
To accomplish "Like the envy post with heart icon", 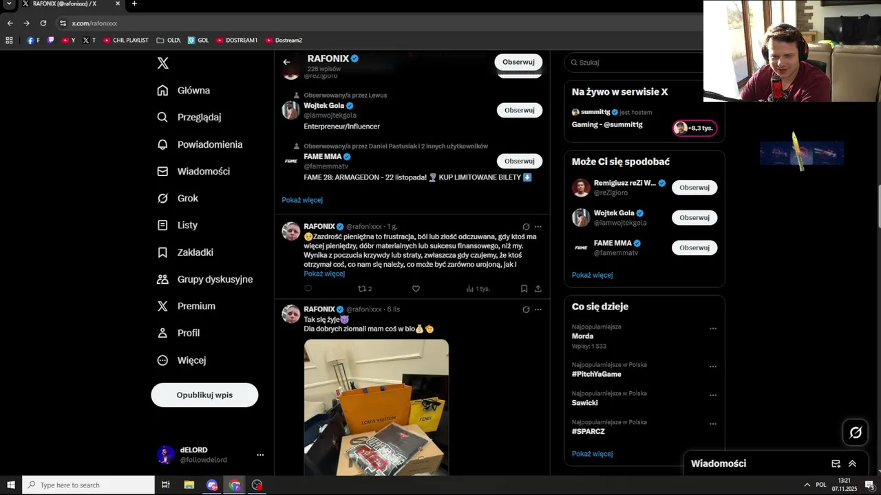I will point(416,289).
